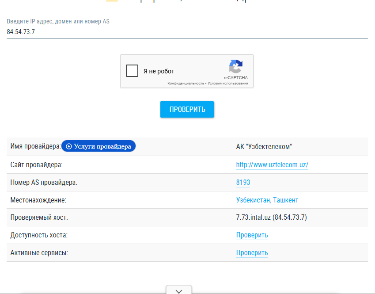This screenshot has width=375, height=294.
Task: Click the 'Имя провайдера:' label
Action: pos(36,146)
